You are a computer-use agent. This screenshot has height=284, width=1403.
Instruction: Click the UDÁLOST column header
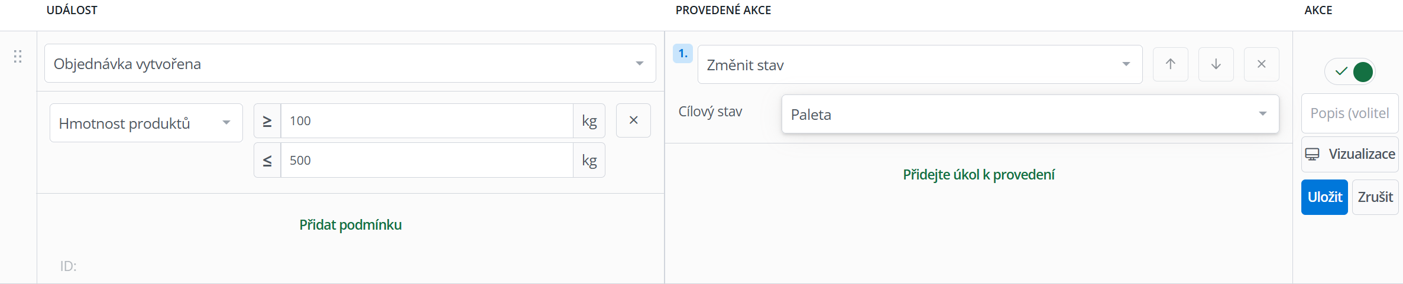click(x=72, y=10)
